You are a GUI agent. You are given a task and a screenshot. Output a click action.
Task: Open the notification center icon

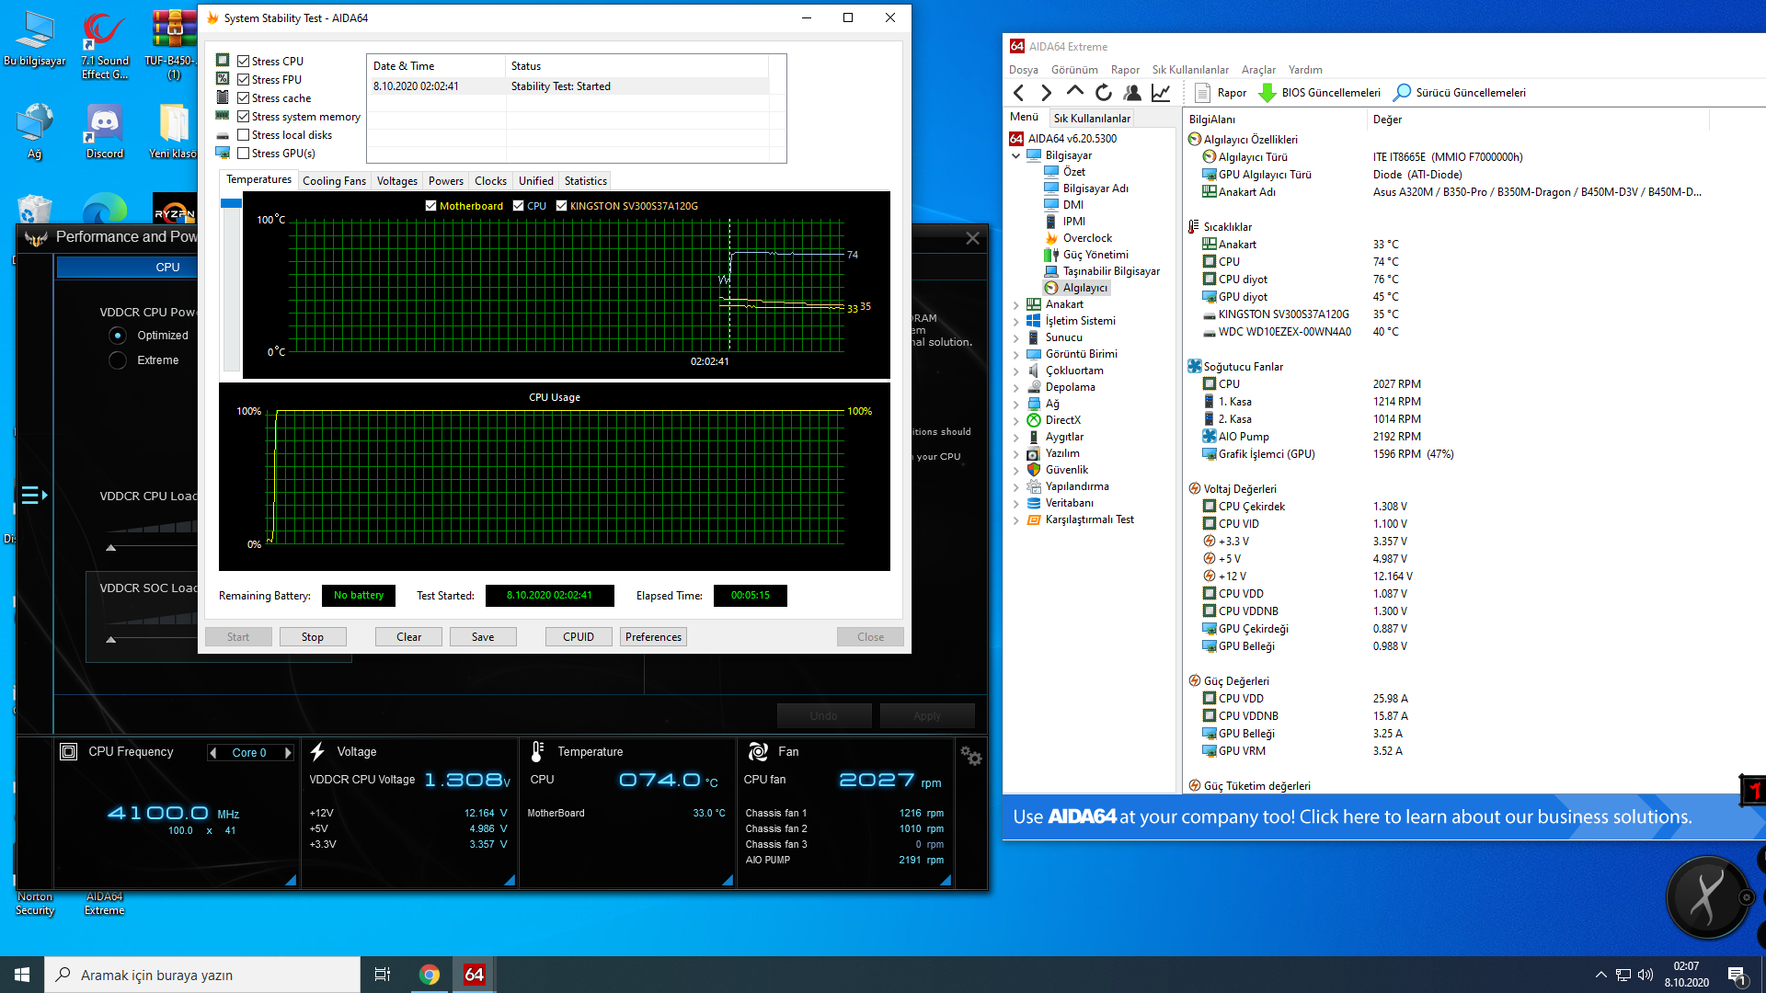coord(1737,976)
